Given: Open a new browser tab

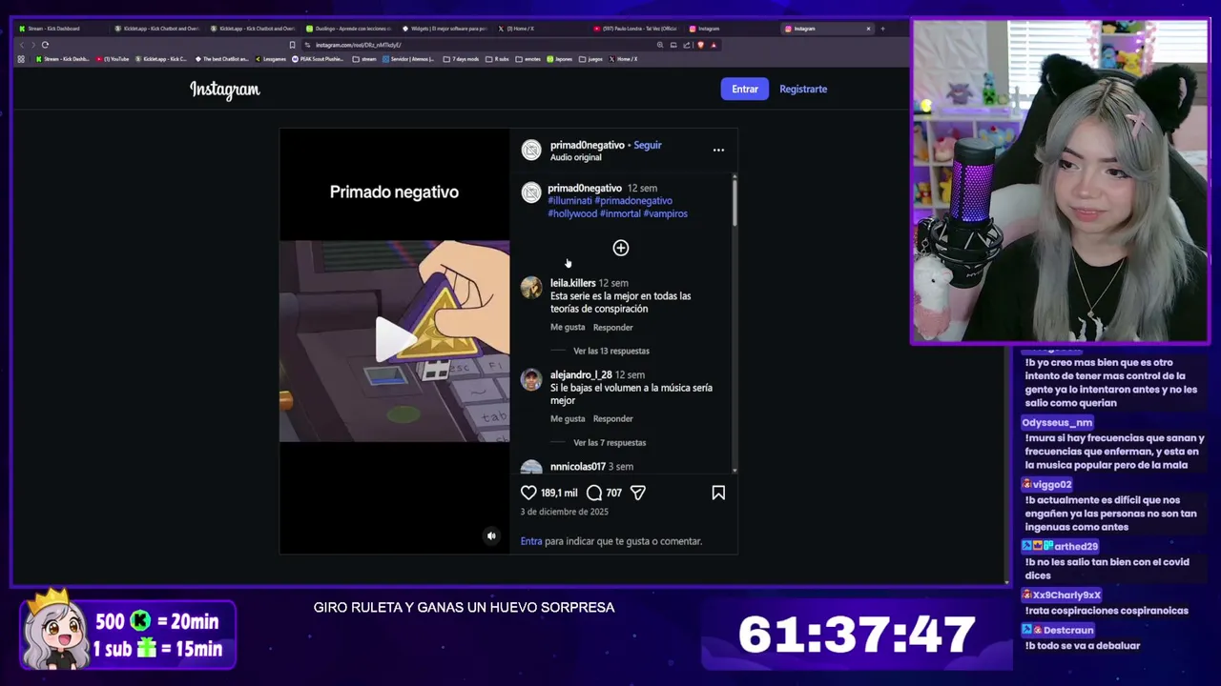Looking at the screenshot, I should coord(882,29).
